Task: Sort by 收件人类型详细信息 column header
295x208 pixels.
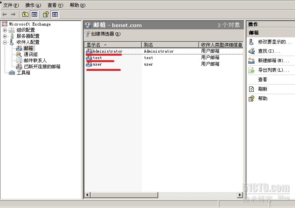Action: (x=221, y=45)
